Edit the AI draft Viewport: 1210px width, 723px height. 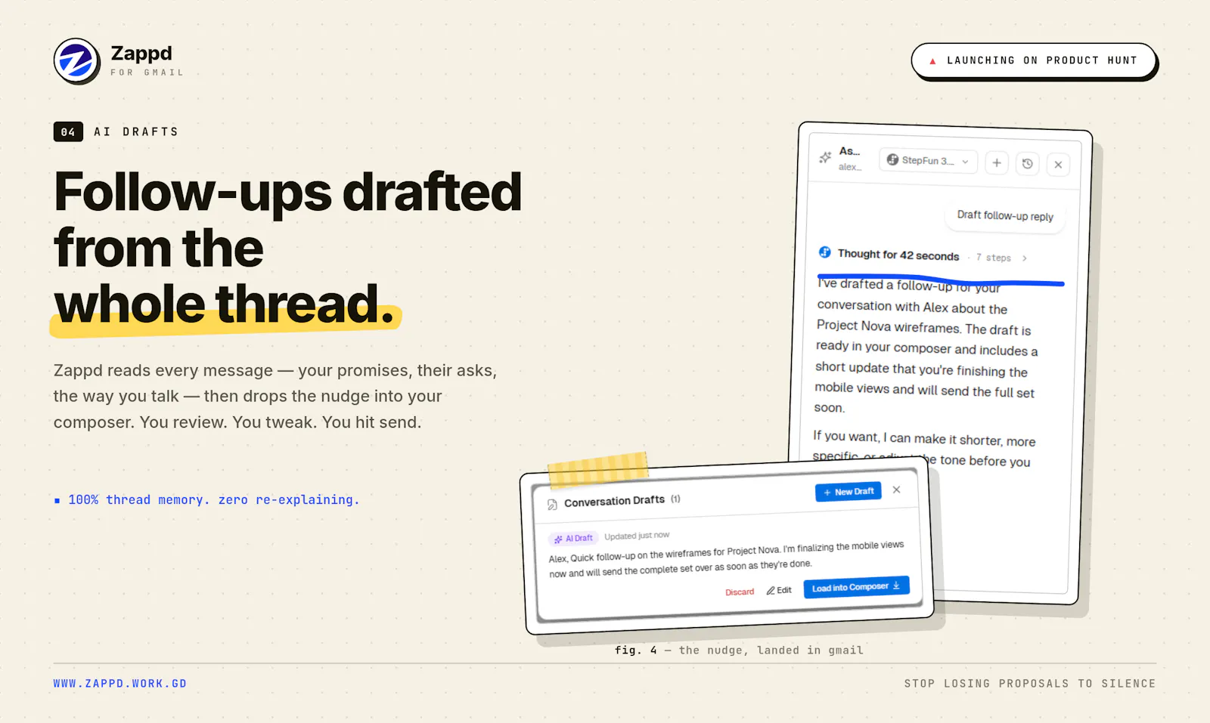[779, 590]
